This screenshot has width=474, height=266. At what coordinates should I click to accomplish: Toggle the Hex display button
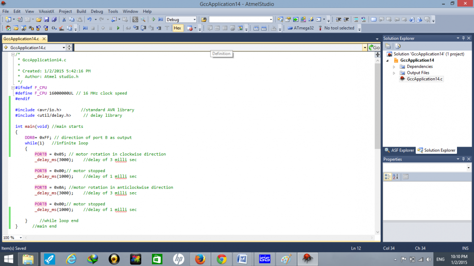coord(177,28)
